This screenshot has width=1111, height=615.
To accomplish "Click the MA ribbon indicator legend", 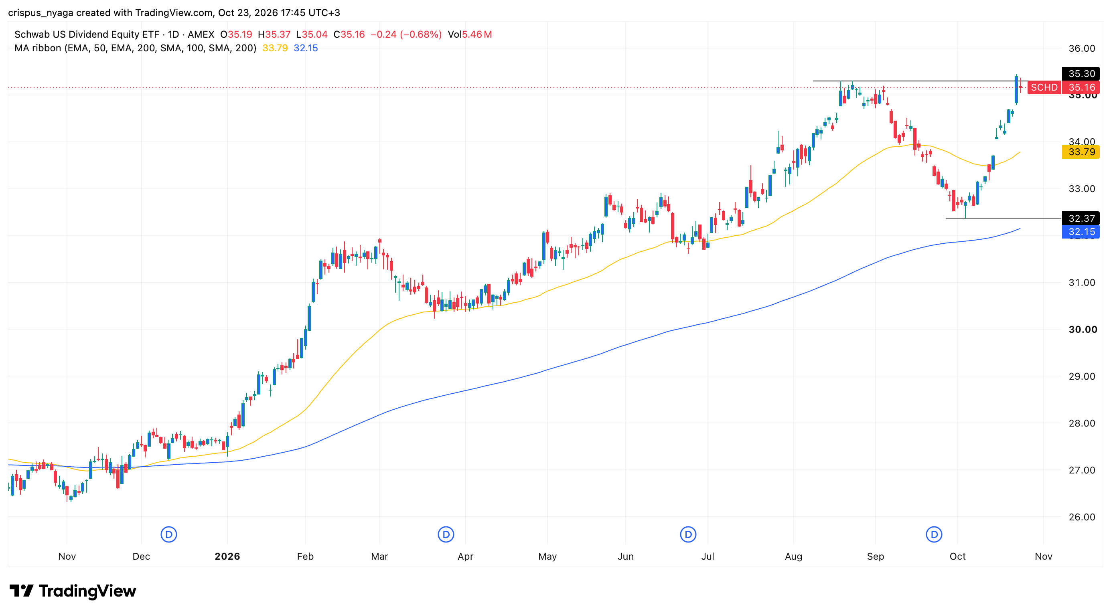I will pyautogui.click(x=136, y=48).
